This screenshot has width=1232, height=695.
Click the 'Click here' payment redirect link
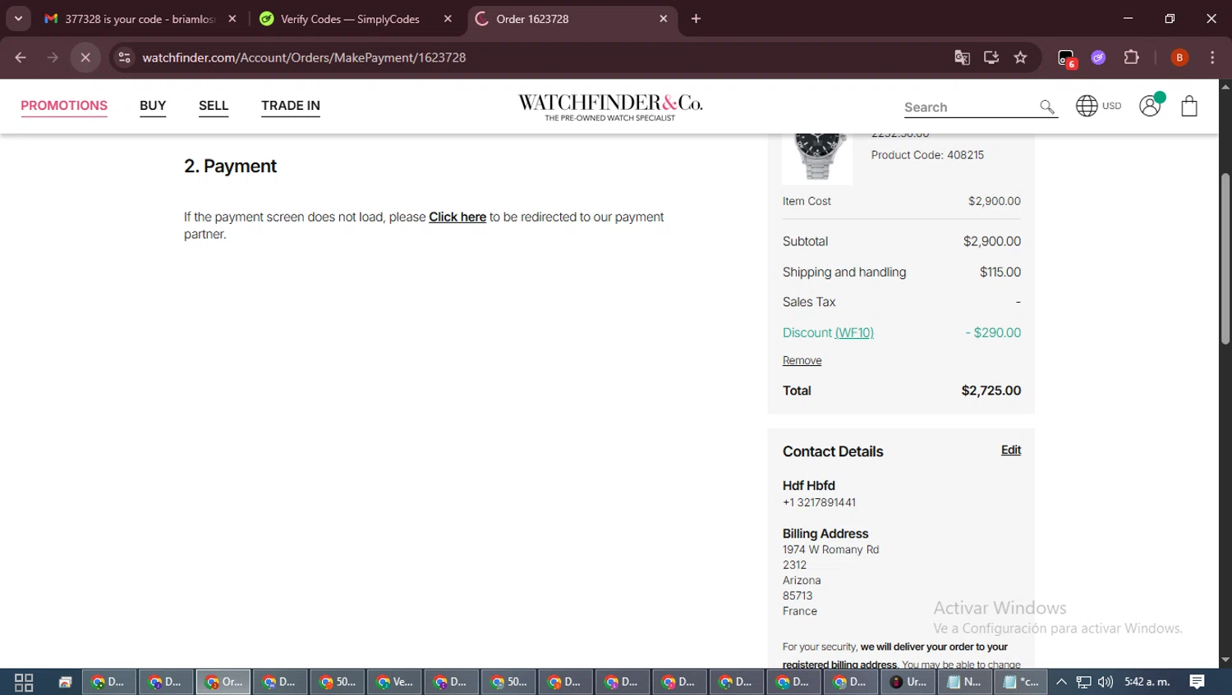[457, 217]
